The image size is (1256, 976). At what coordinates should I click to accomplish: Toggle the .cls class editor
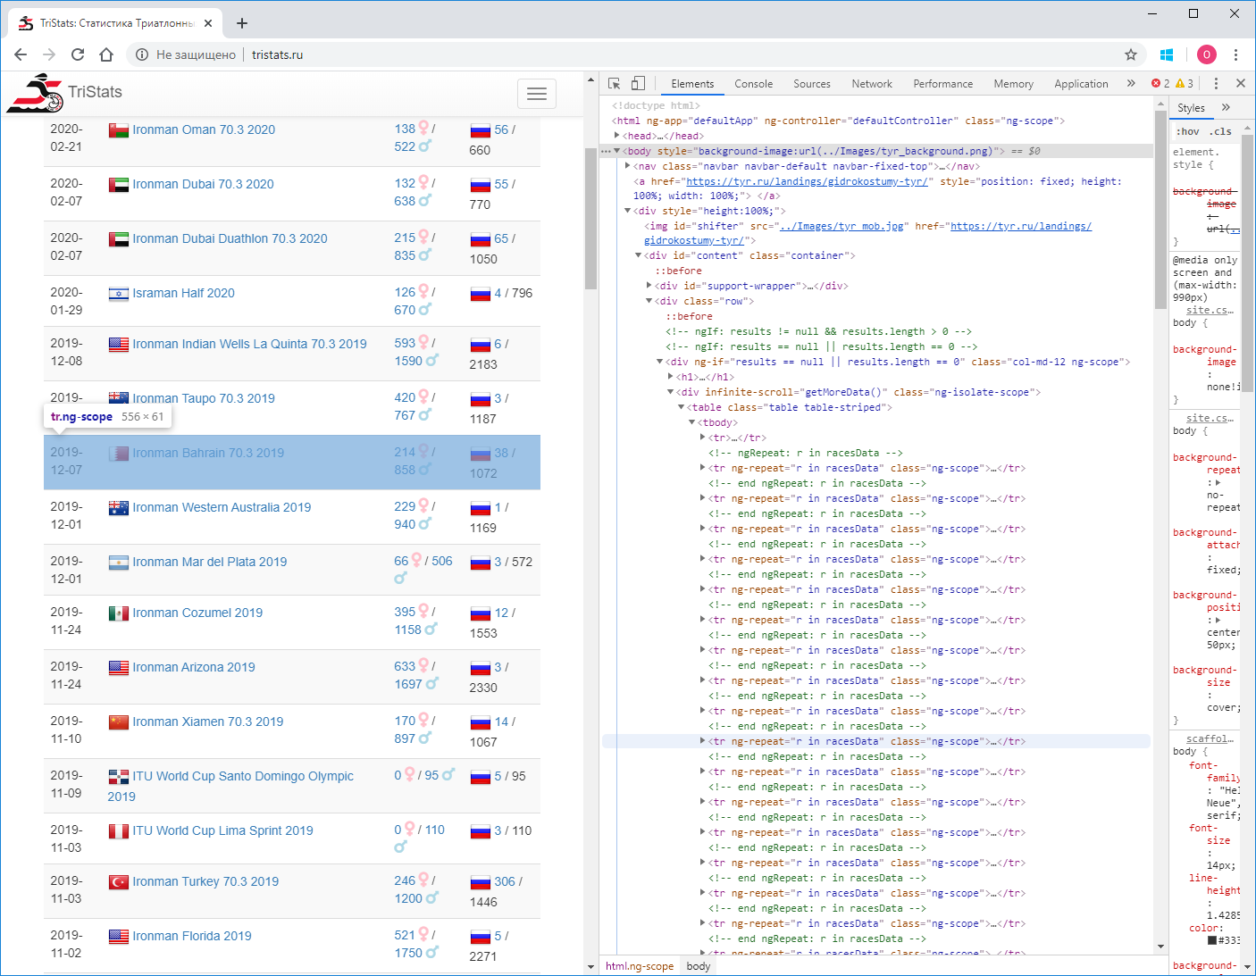[x=1221, y=131]
